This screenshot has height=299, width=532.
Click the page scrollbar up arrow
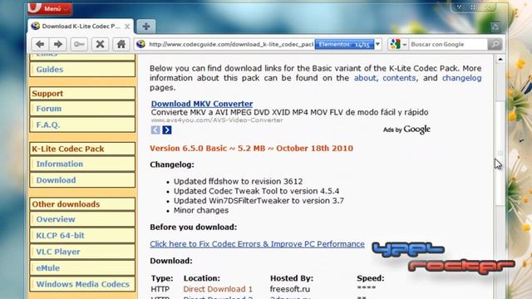[500, 60]
